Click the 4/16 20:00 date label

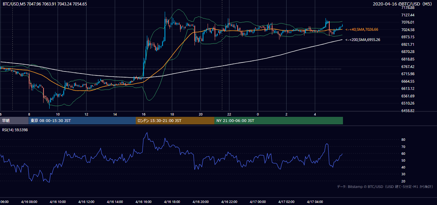point(200,202)
